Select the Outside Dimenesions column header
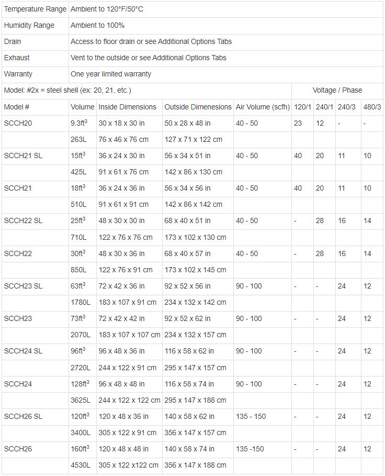This screenshot has width=385, height=476. pyautogui.click(x=198, y=107)
